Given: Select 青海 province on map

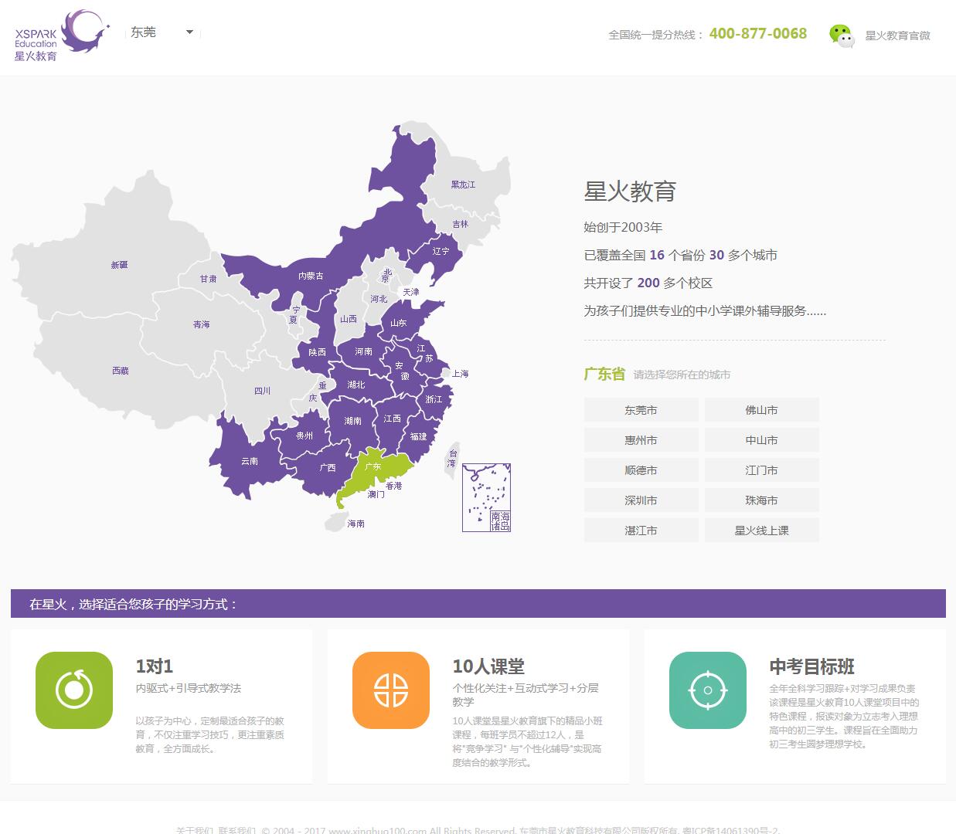Looking at the screenshot, I should point(201,324).
